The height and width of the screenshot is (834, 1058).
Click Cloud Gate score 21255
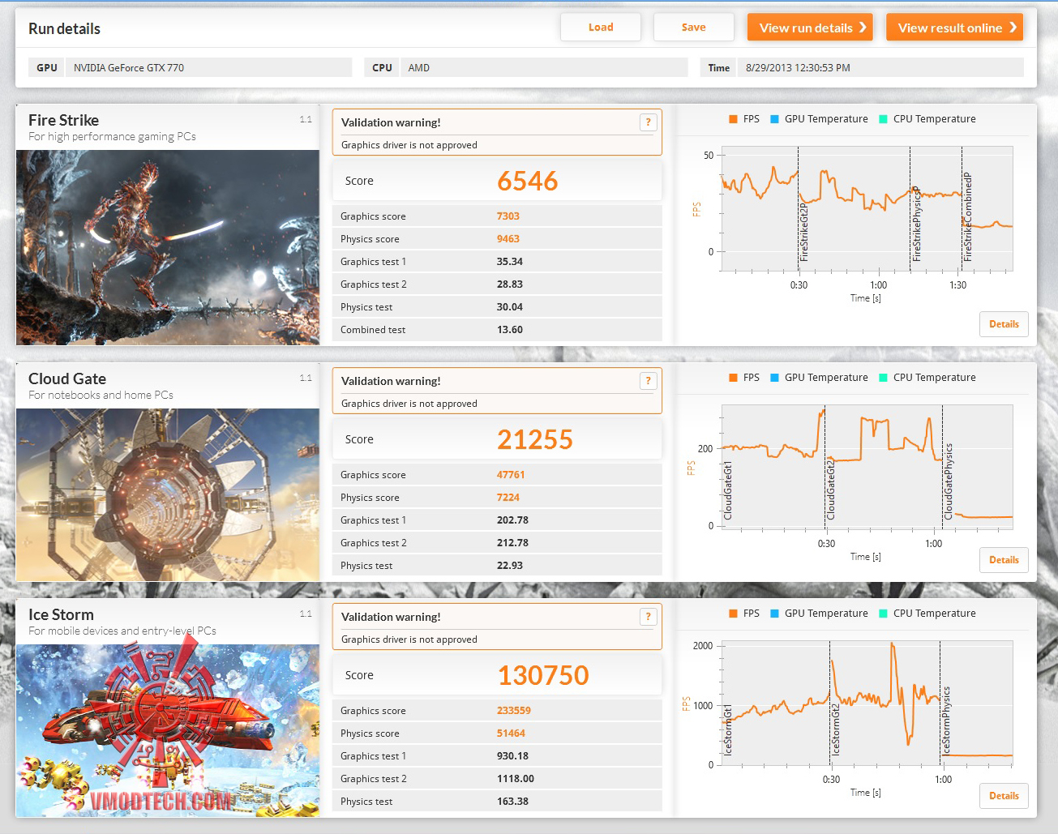(535, 439)
